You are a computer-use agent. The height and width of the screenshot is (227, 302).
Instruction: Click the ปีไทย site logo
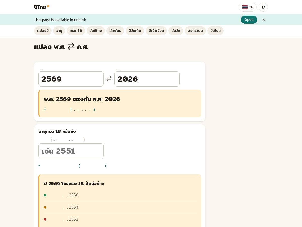[42, 7]
